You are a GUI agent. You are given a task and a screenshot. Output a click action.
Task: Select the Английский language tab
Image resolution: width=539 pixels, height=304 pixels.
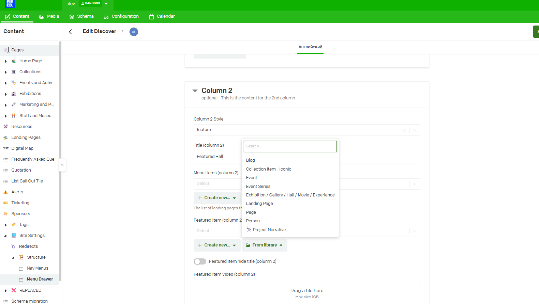[310, 47]
